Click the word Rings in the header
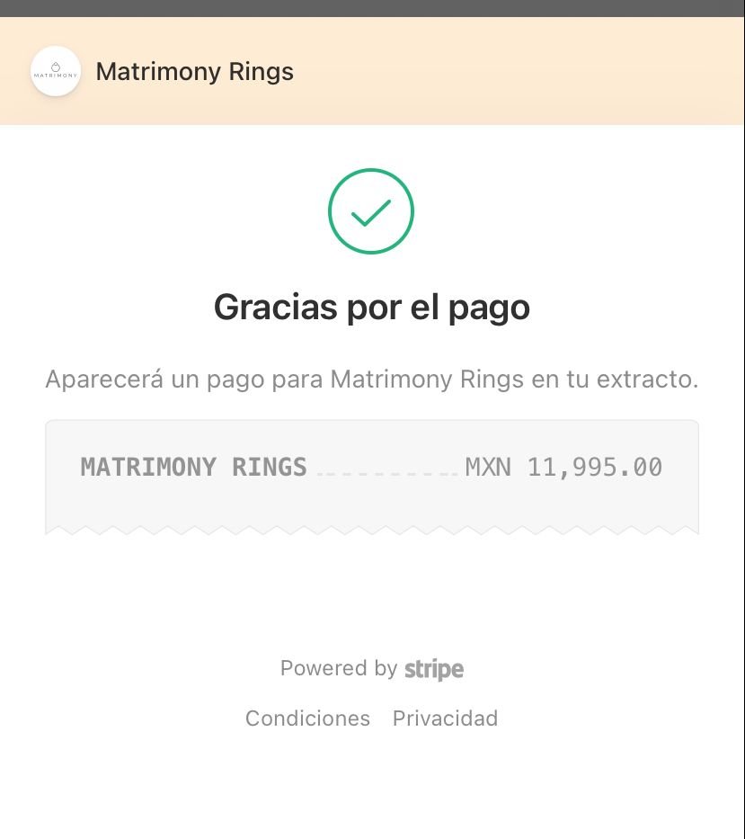Screen dimensions: 745x839 (261, 73)
